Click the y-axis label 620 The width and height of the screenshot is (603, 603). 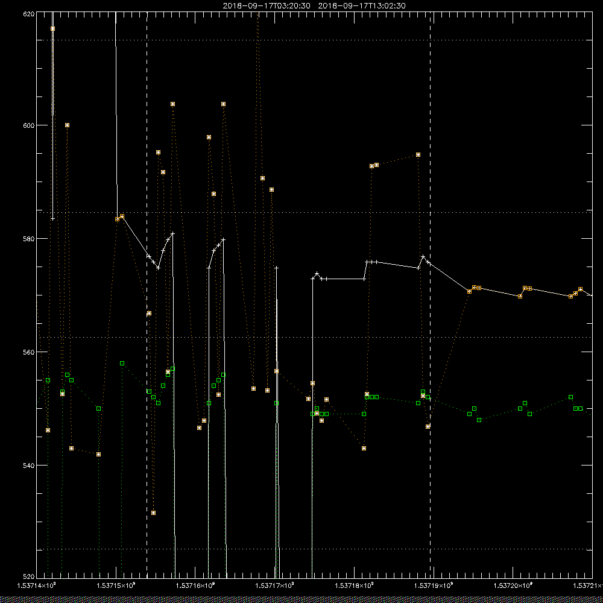click(29, 14)
